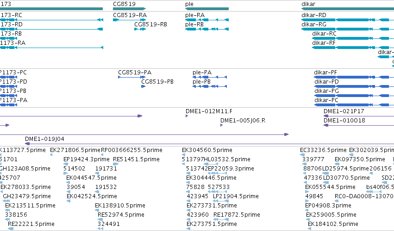Open EST EP04908.3prime
The width and height of the screenshot is (394, 231).
point(328,206)
